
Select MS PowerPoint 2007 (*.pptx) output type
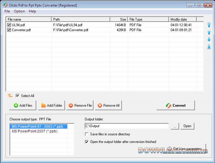pyautogui.click(x=34, y=131)
